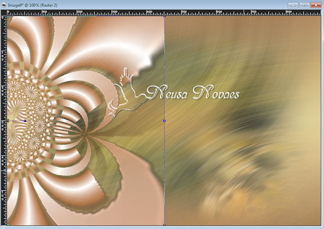Click the vertical ruler on left side
The height and width of the screenshot is (229, 324).
(4, 121)
